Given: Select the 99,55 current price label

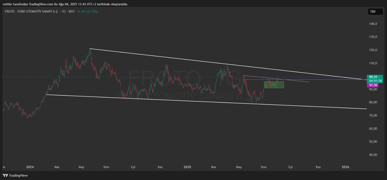Looking at the screenshot, I should tap(373, 77).
